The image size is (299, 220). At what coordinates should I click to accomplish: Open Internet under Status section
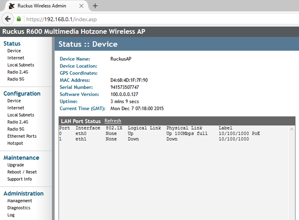coord(16,58)
